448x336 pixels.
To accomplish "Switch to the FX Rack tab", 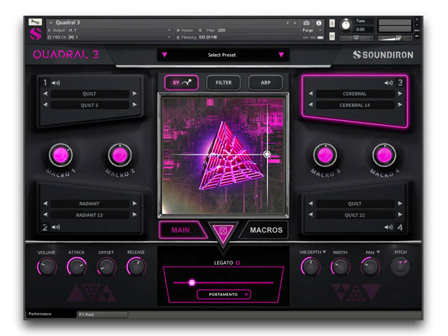I will click(x=102, y=315).
